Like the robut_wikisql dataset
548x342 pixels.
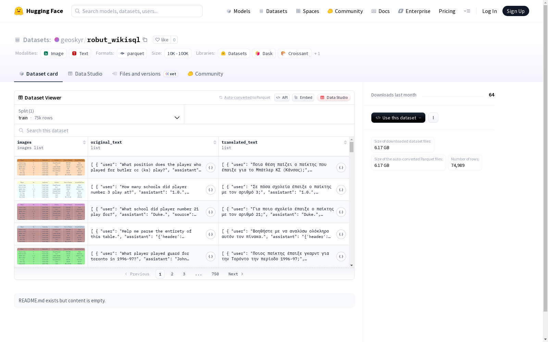point(162,40)
